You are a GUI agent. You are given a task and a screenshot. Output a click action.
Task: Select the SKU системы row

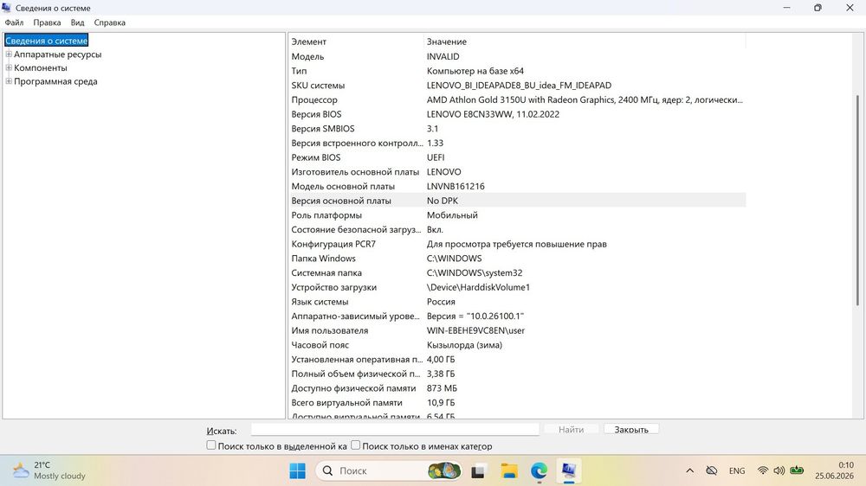pyautogui.click(x=518, y=85)
